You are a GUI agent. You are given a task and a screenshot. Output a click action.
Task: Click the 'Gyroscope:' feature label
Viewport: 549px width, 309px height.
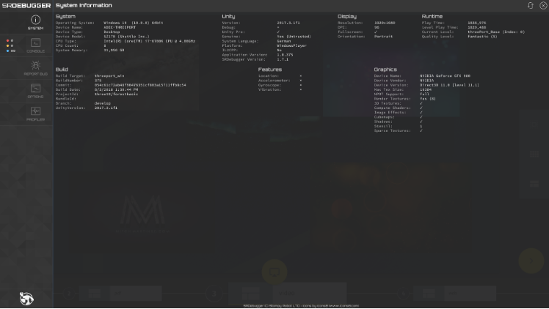pyautogui.click(x=269, y=85)
